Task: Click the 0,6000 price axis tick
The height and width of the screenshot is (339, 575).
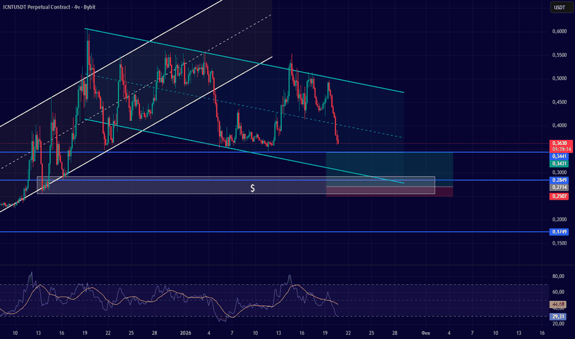Action: point(559,31)
